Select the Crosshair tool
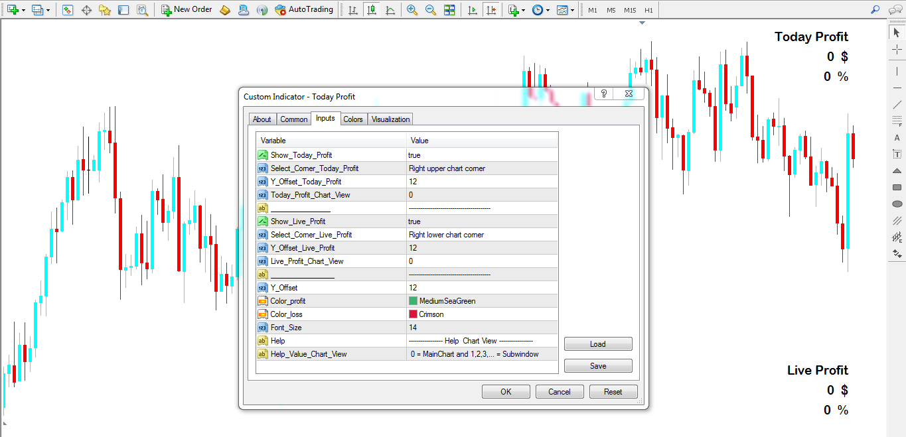 click(897, 48)
